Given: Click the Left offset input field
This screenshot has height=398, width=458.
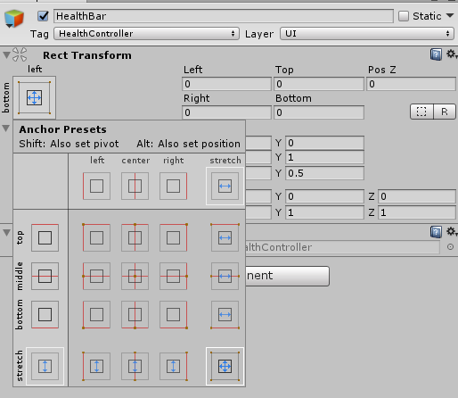Looking at the screenshot, I should click(226, 84).
